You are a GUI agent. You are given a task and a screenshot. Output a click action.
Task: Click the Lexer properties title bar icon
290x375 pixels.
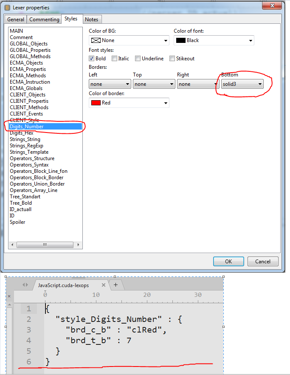coord(7,7)
